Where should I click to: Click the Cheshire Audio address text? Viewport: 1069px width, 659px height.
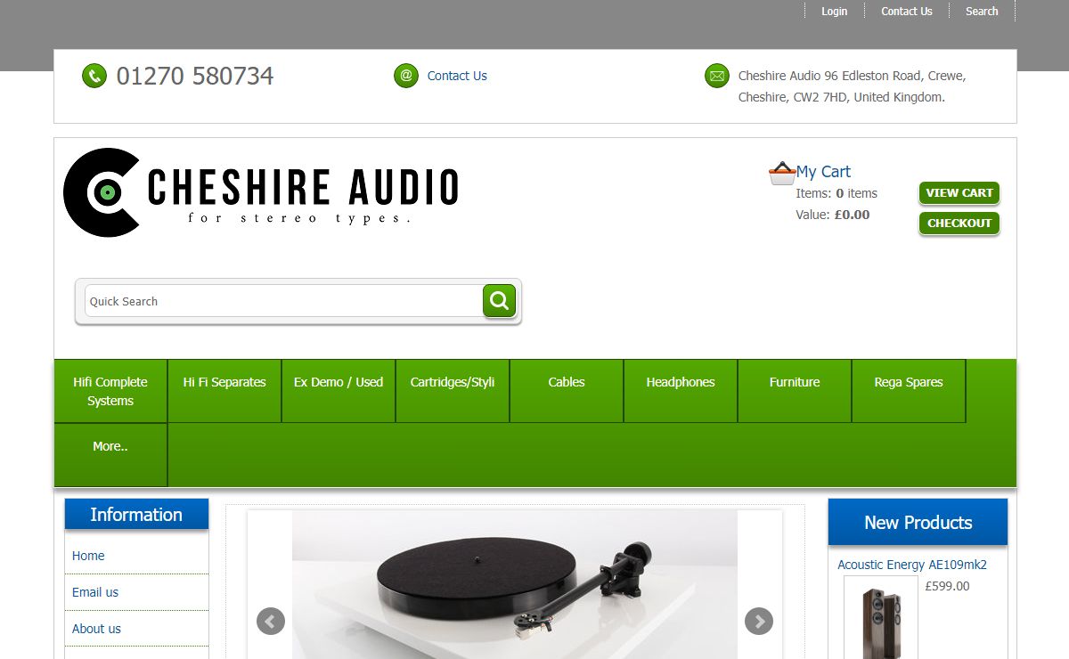[x=853, y=86]
